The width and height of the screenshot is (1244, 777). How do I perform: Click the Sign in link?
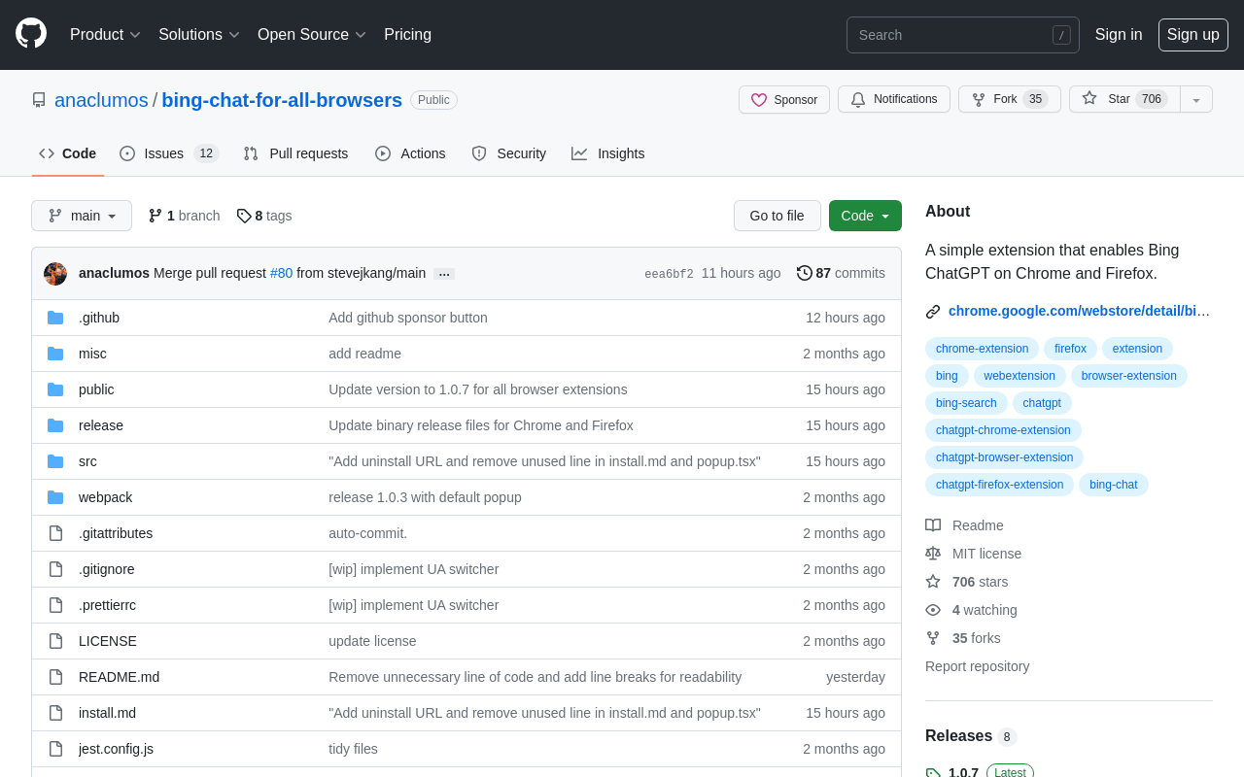1119,35
